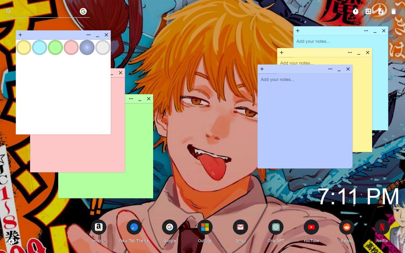This screenshot has height=253, width=405.
Task: Open the three-dots menu on the lavender note
Action: click(330, 69)
